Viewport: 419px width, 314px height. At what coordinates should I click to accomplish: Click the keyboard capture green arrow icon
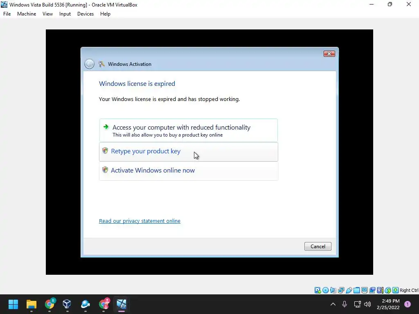396,290
